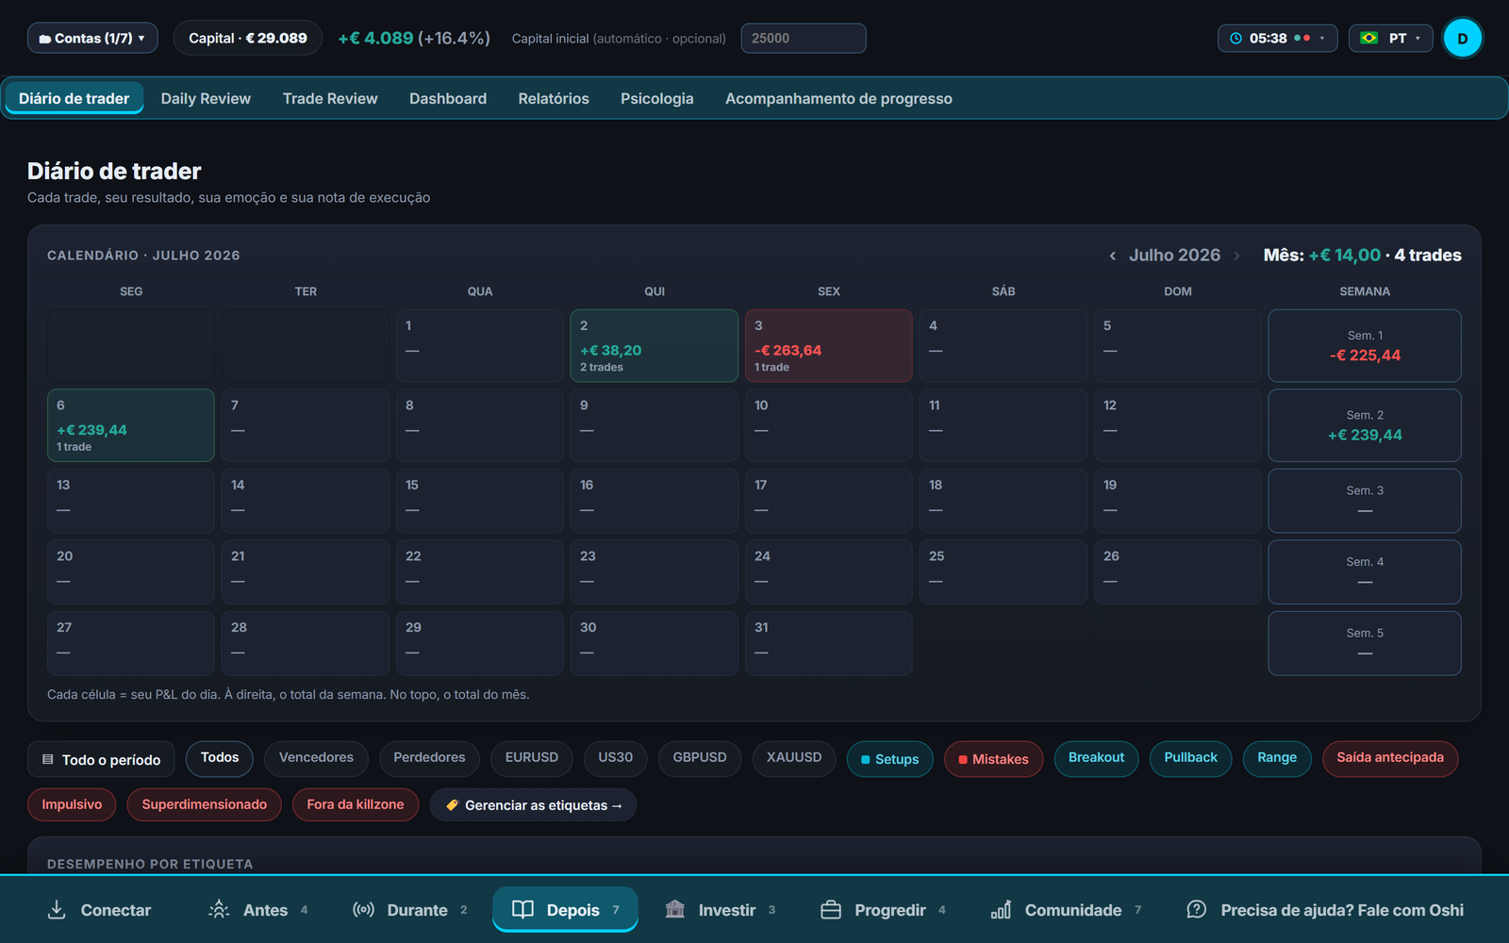Open the Contas (1/7) account dropdown

[92, 38]
